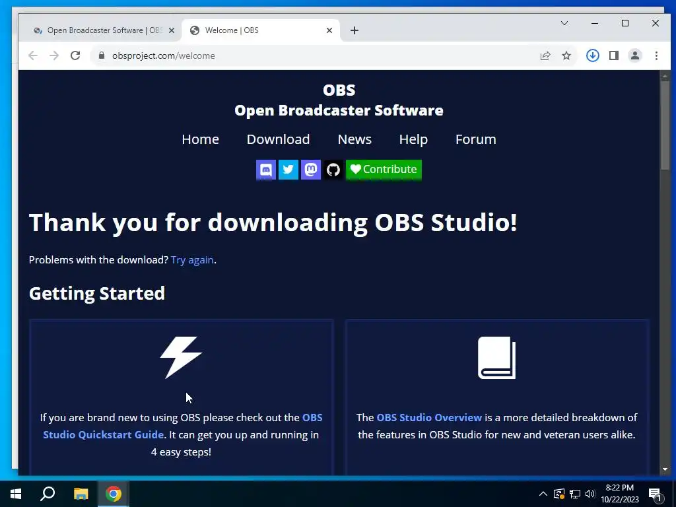The image size is (676, 507).
Task: Open the notification center icon
Action: (654, 494)
